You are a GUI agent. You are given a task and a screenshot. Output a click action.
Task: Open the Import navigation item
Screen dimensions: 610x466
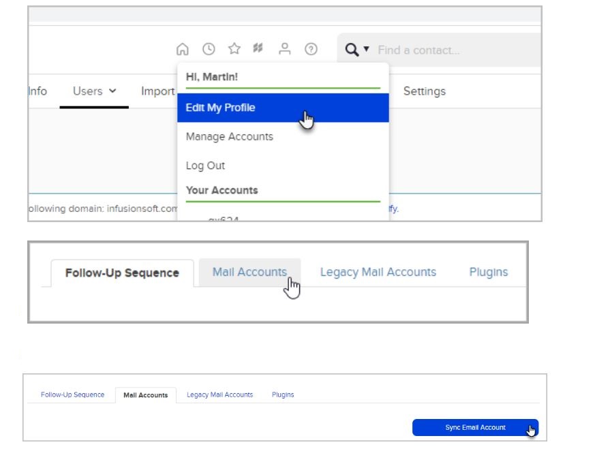point(157,91)
